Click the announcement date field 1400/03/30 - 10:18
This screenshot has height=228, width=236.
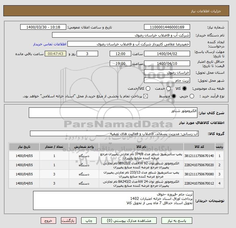(43, 27)
